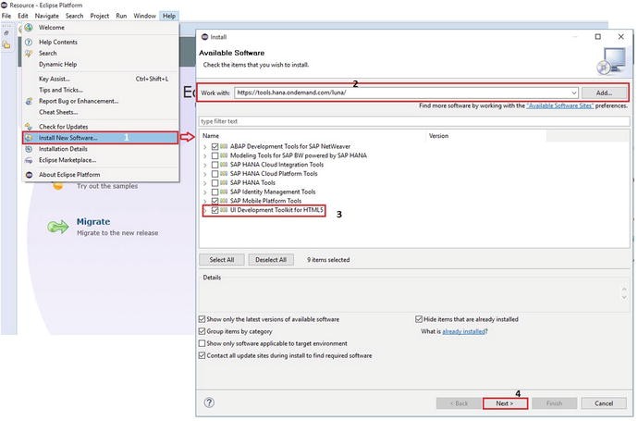Click the Select All button
The height and width of the screenshot is (421, 638).
[222, 259]
